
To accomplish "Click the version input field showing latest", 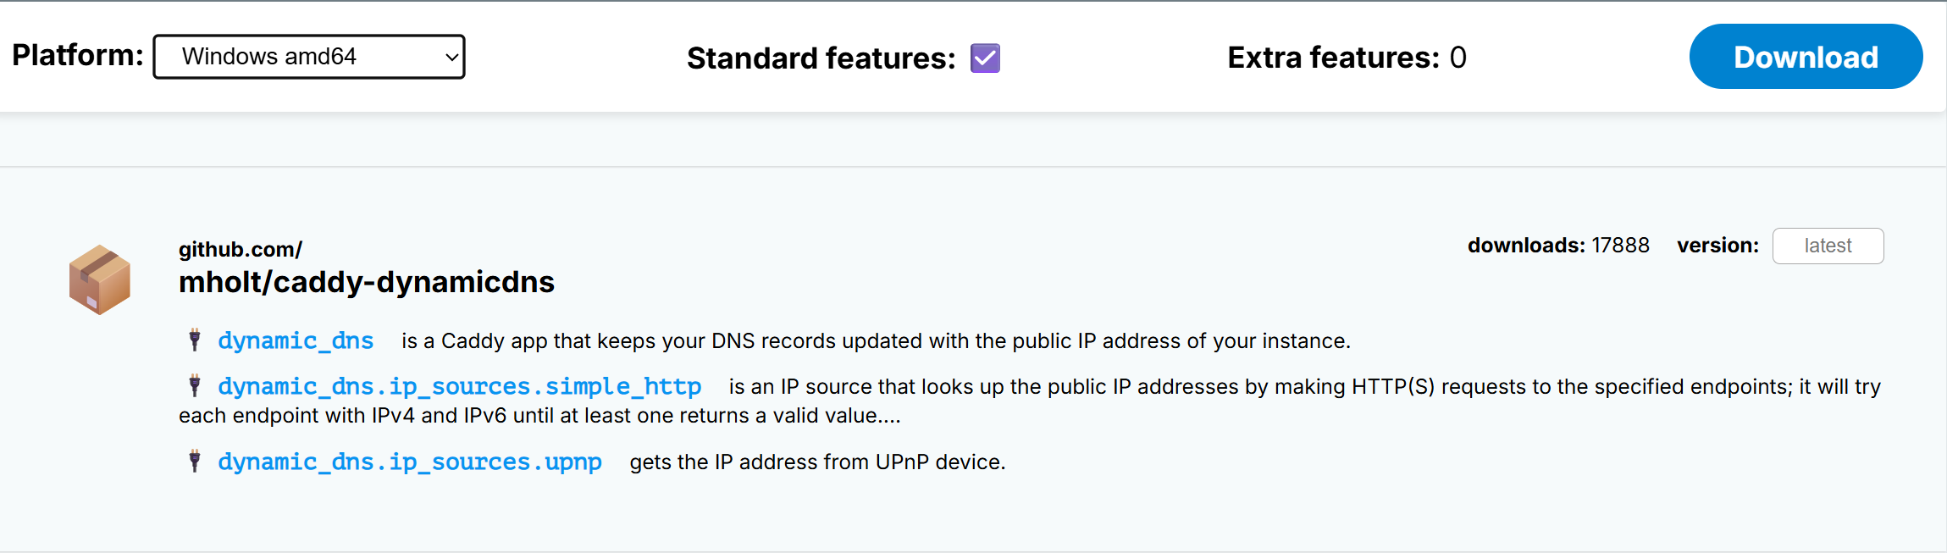I will point(1828,246).
